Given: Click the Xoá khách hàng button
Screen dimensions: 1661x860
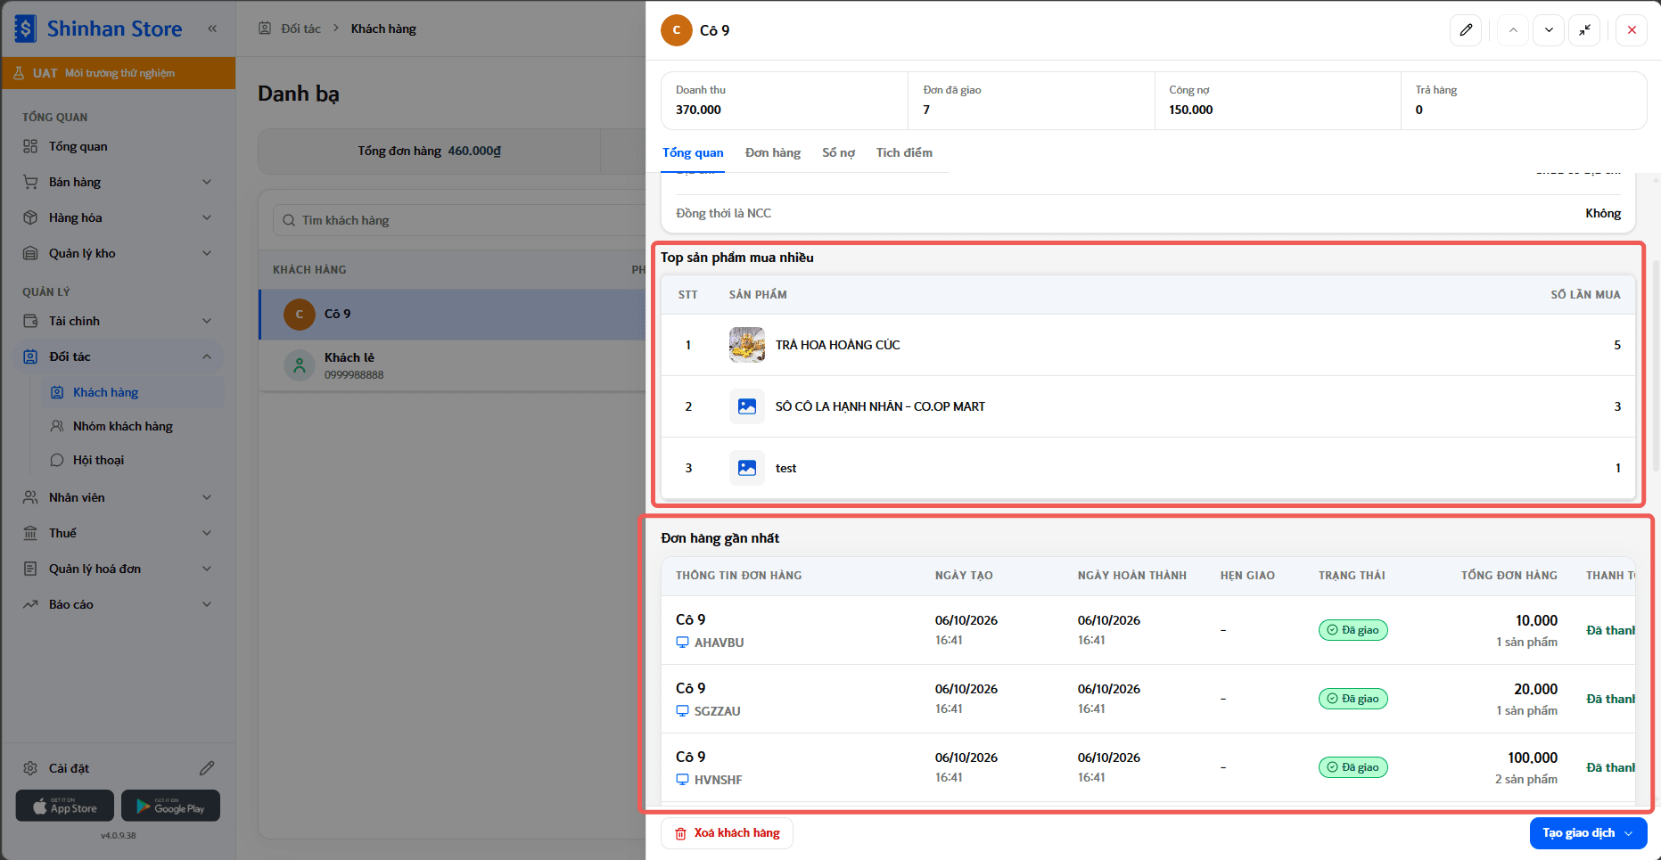Looking at the screenshot, I should 727,833.
